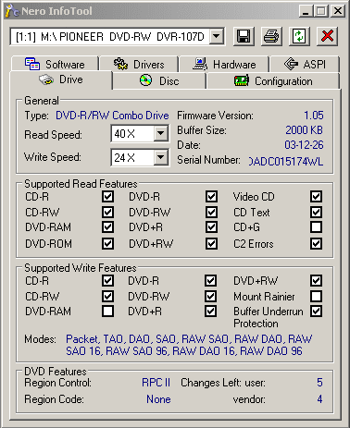
Task: Toggle the CD+G read feature checkbox
Action: click(316, 227)
